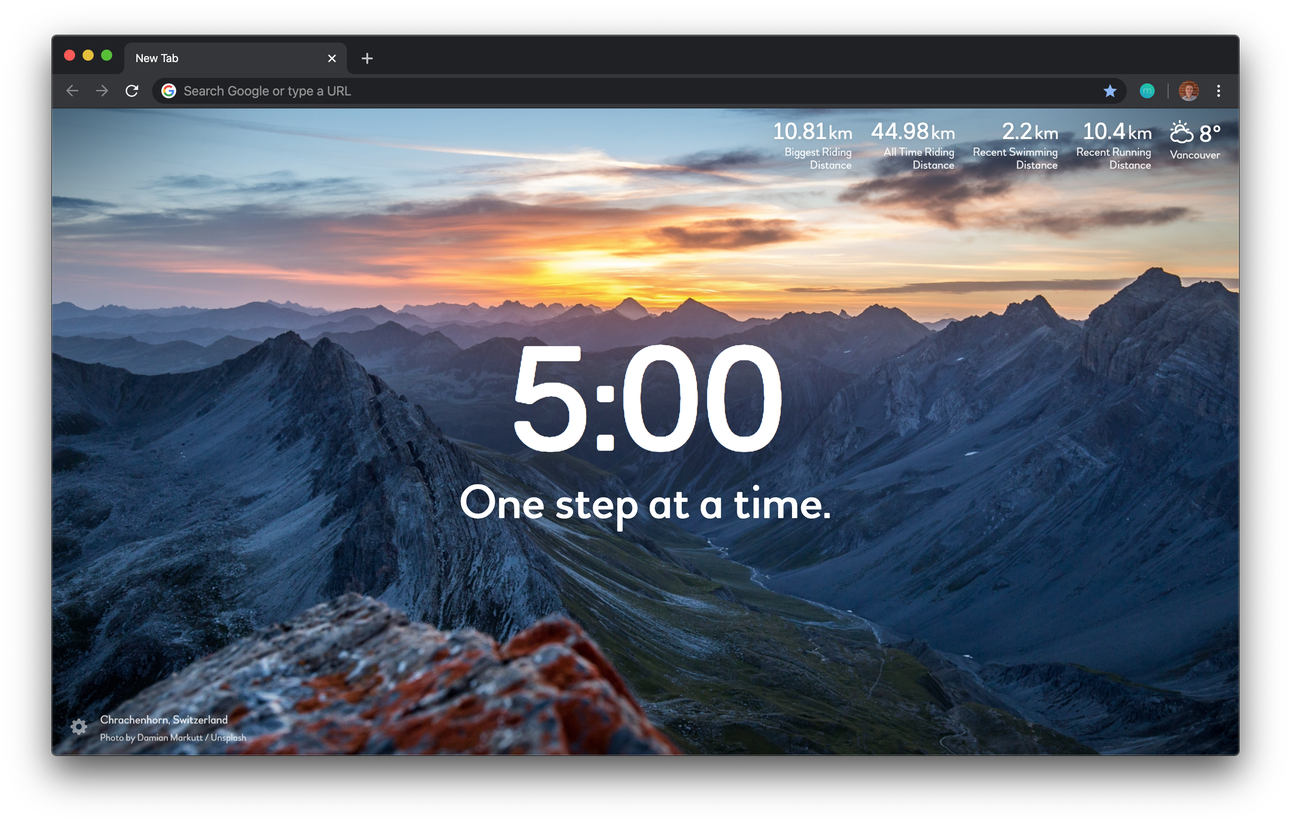Image resolution: width=1291 pixels, height=824 pixels.
Task: Bookmark this page with the star icon
Action: coord(1110,91)
